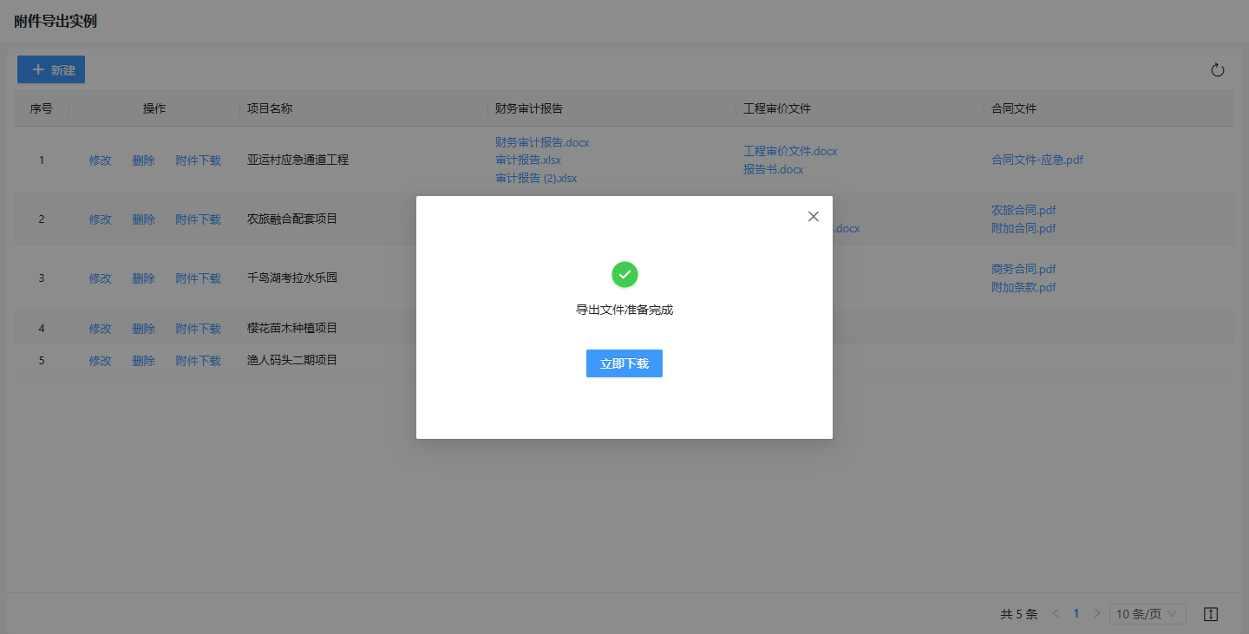Expand the 10 条/页 page size dropdown
The image size is (1249, 634).
[1147, 614]
